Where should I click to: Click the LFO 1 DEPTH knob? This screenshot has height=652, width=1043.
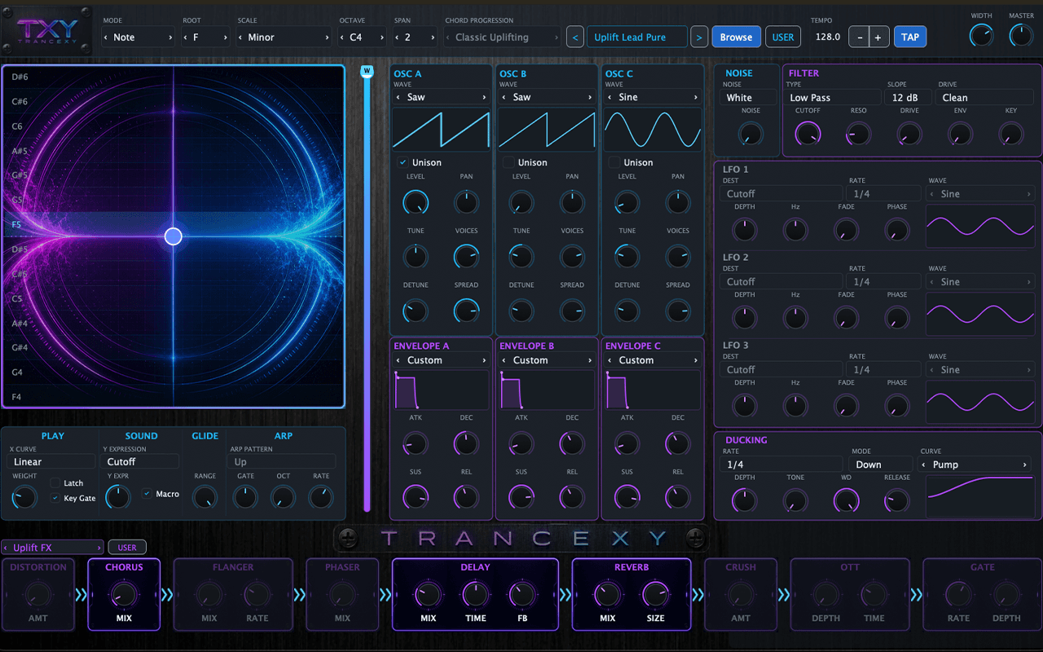tap(745, 230)
